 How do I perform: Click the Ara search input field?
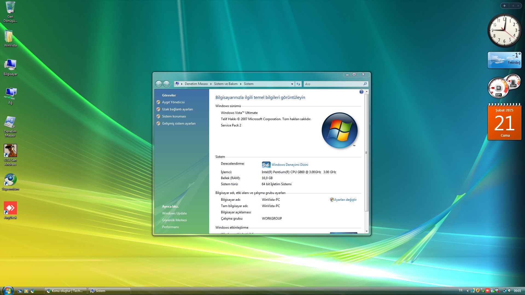tap(333, 84)
